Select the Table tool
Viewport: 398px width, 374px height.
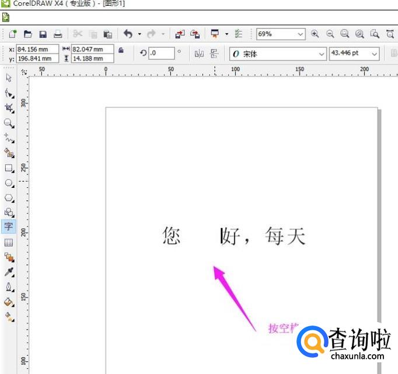pyautogui.click(x=9, y=242)
